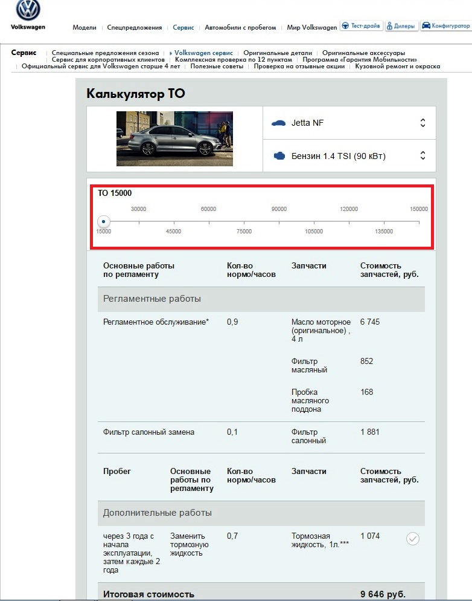The width and height of the screenshot is (472, 601).
Task: Open Специальные предложения сезона link
Action: tap(105, 53)
